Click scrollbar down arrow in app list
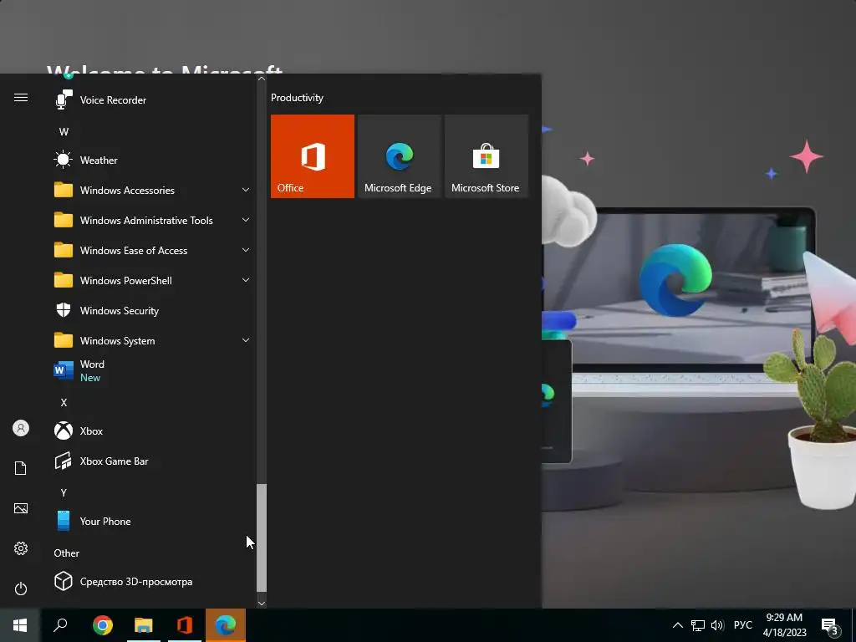 262,603
